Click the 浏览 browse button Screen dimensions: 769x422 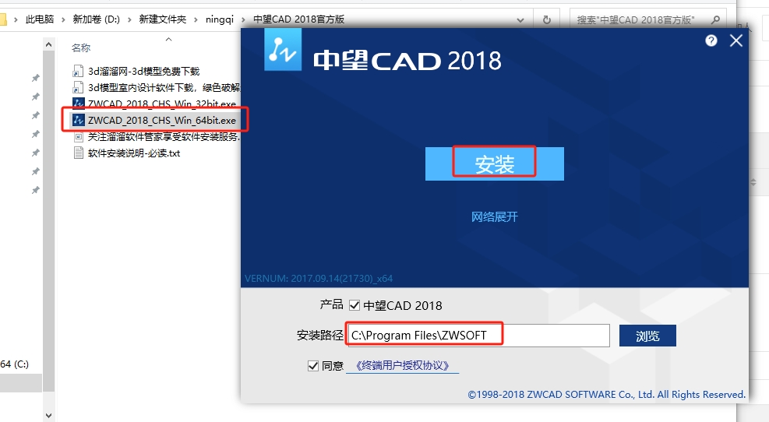647,336
